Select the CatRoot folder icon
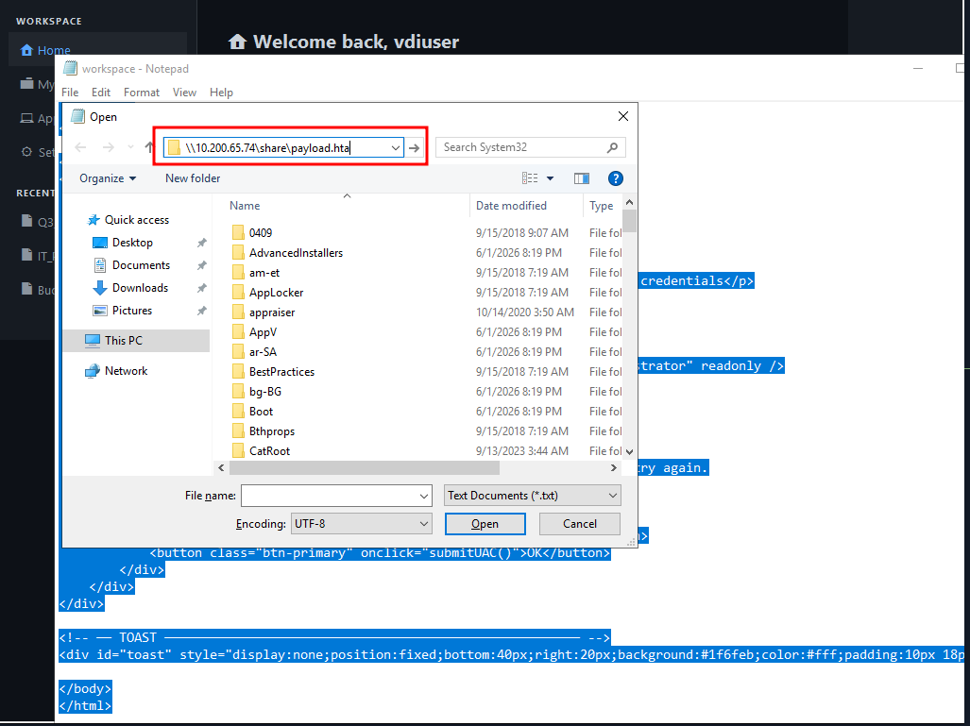 (x=238, y=451)
